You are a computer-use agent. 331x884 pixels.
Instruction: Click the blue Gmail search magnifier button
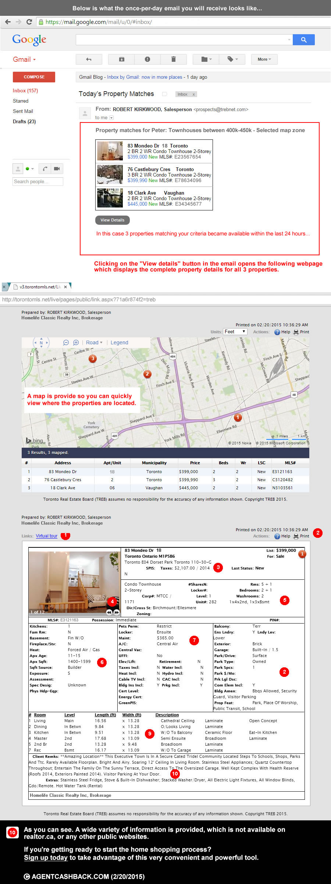[304, 40]
